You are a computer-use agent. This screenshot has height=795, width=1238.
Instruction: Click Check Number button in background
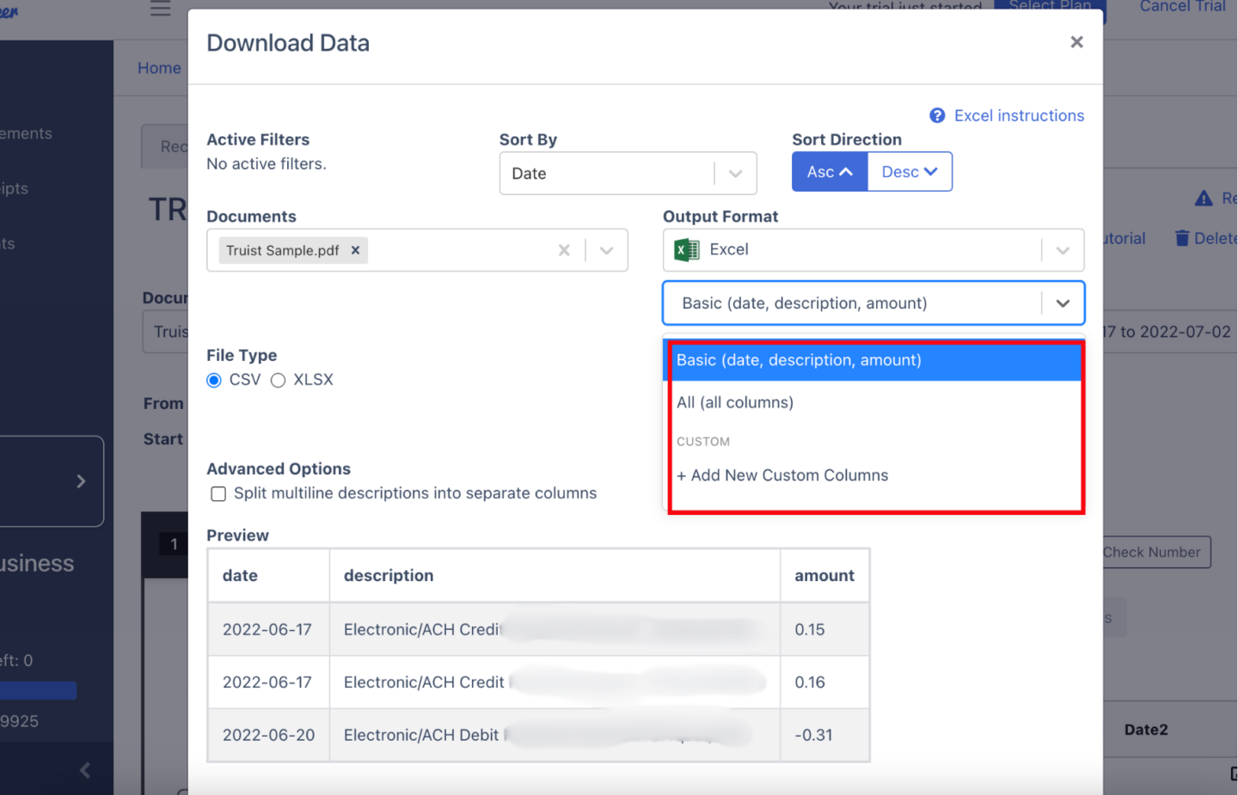(x=1155, y=552)
